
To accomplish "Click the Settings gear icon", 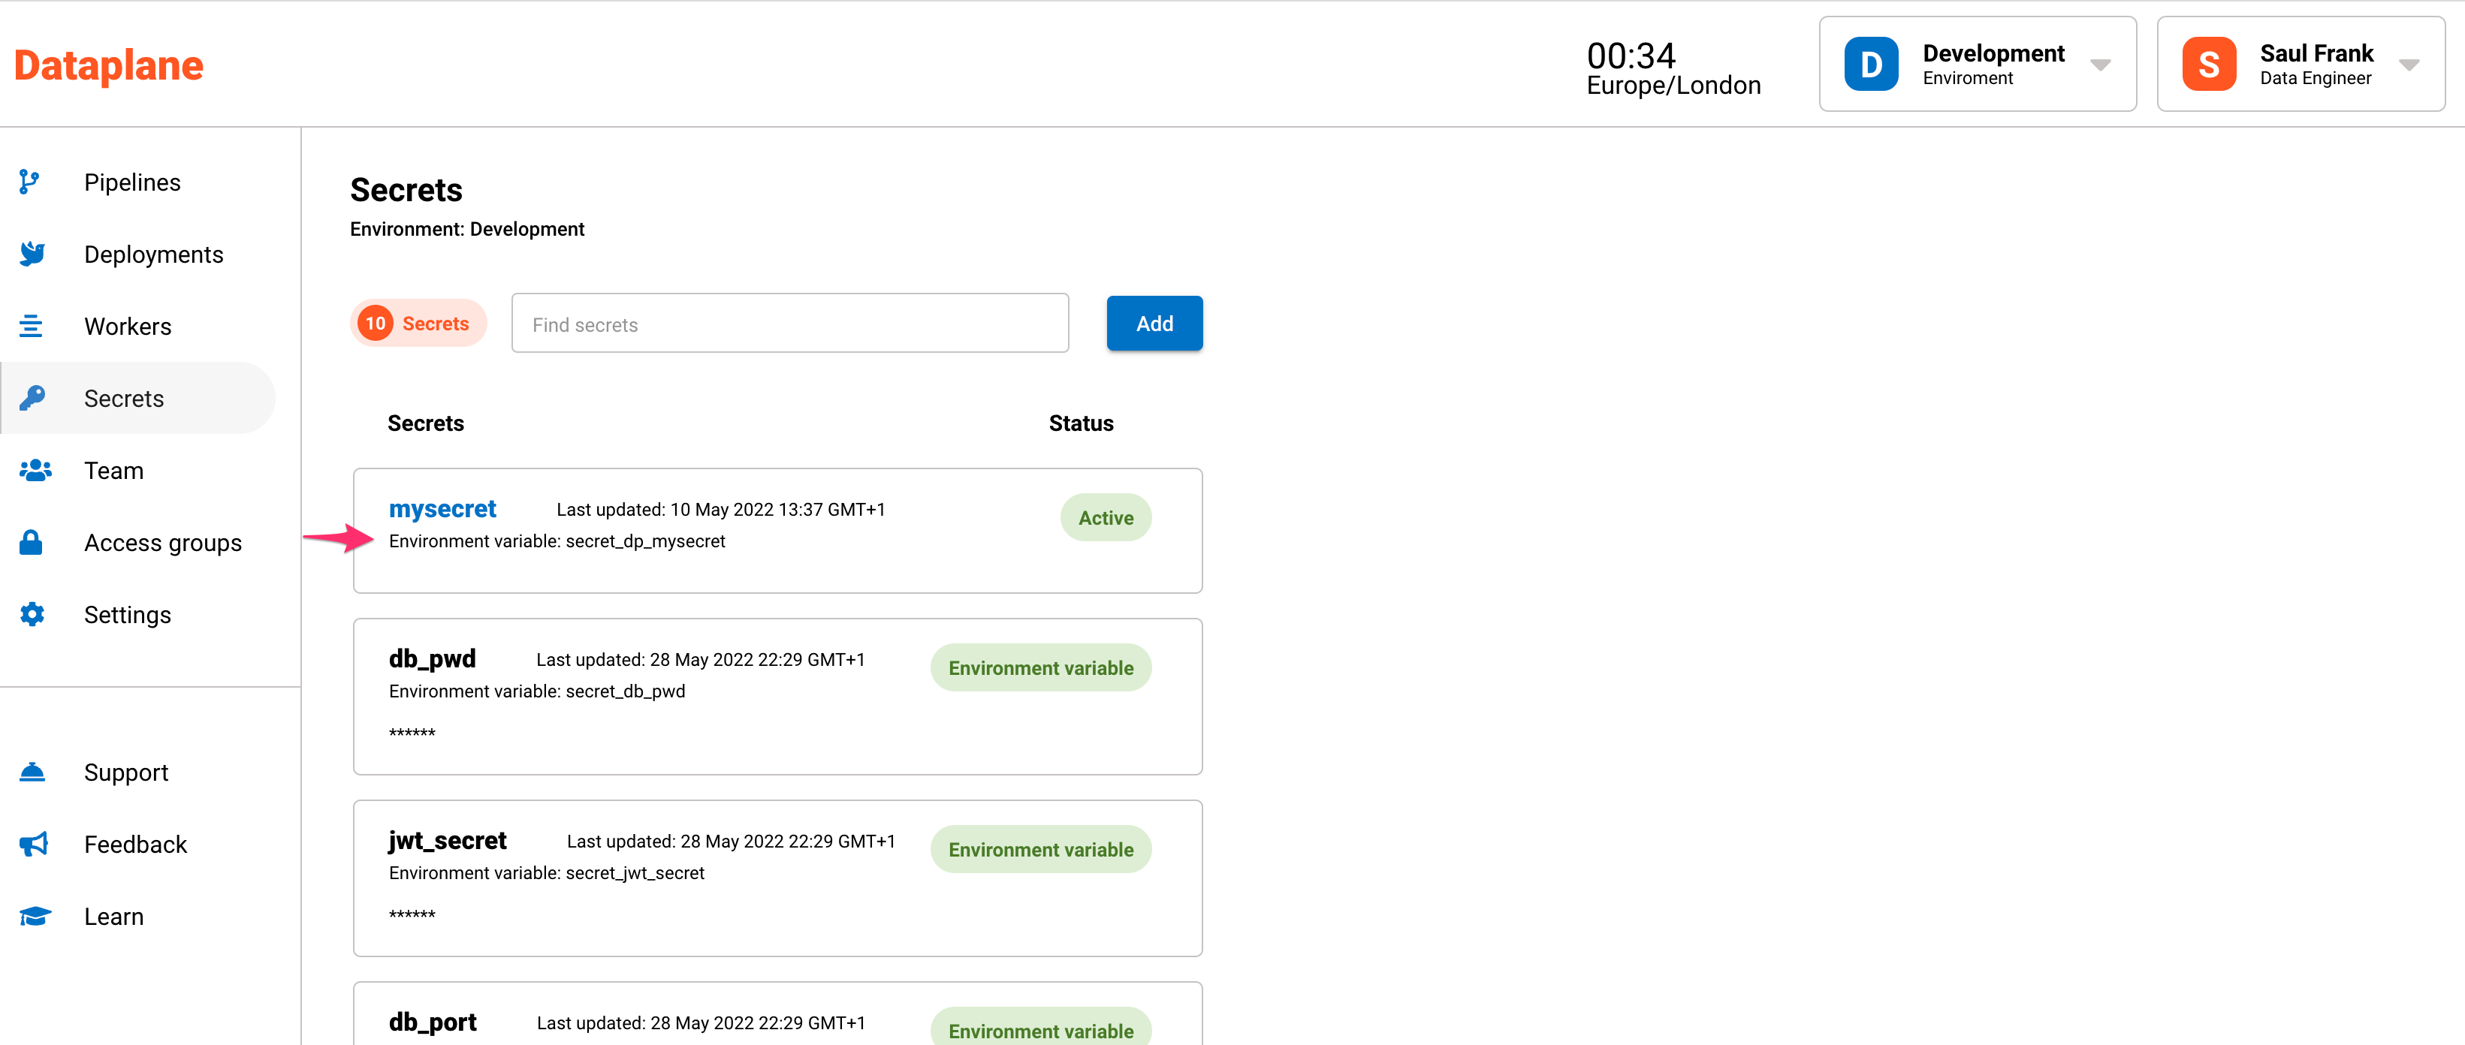I will tap(32, 614).
